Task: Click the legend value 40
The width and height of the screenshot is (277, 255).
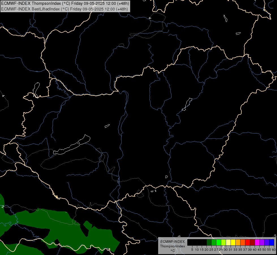Action: click(x=255, y=250)
